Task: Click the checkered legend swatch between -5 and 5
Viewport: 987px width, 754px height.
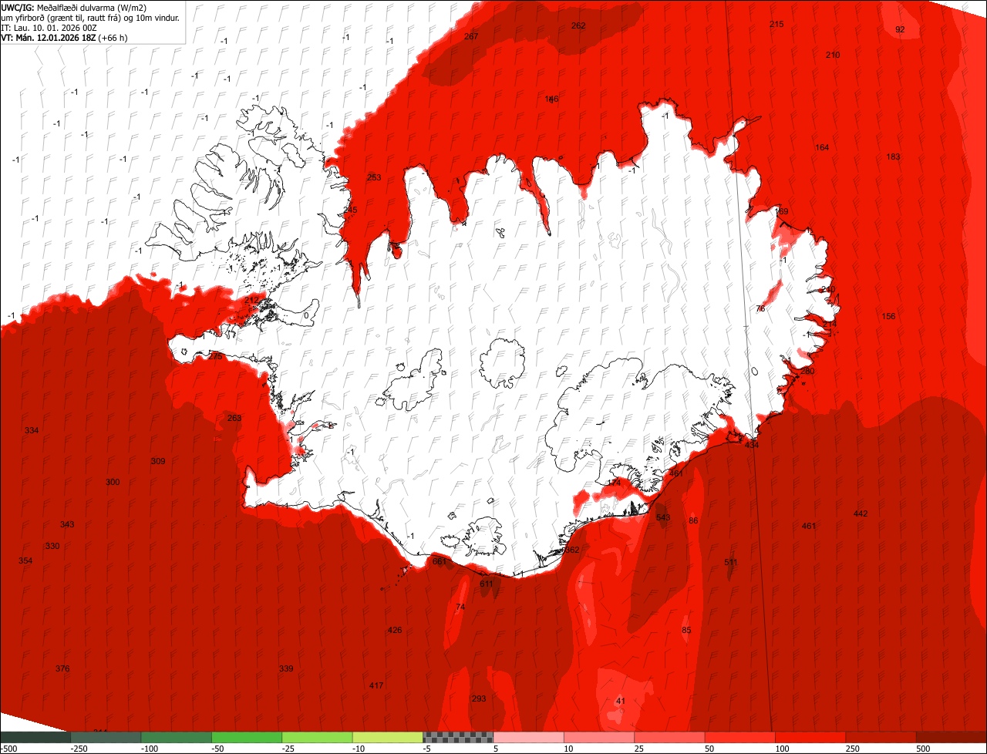Action: (458, 736)
